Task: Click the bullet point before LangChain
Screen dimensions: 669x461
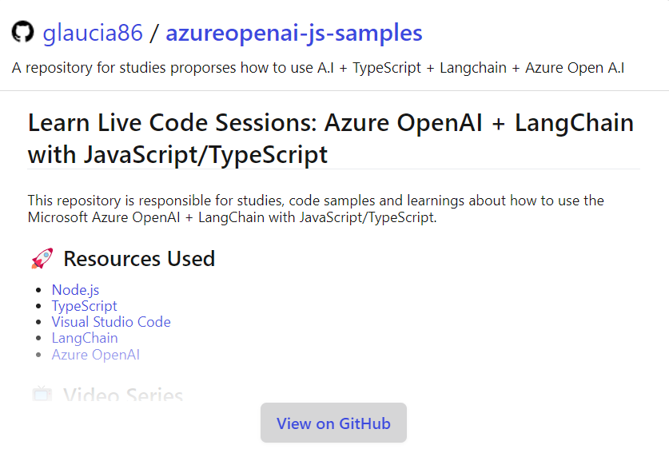Action: click(39, 339)
